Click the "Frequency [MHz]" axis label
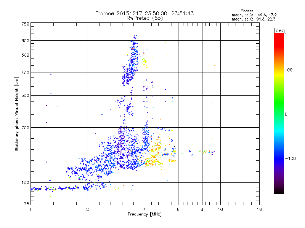 click(x=144, y=214)
